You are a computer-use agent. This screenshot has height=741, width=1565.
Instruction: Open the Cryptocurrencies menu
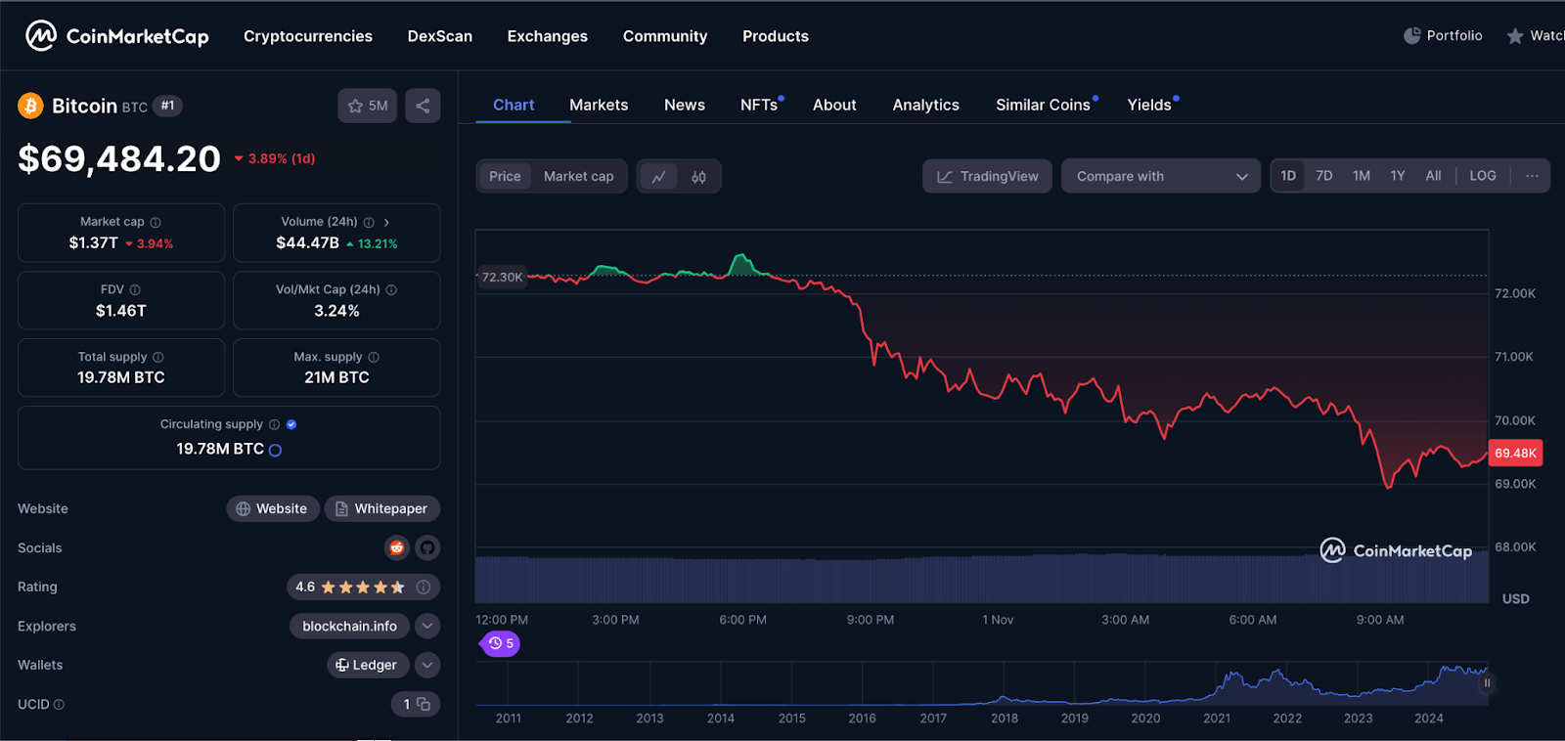[x=308, y=36]
